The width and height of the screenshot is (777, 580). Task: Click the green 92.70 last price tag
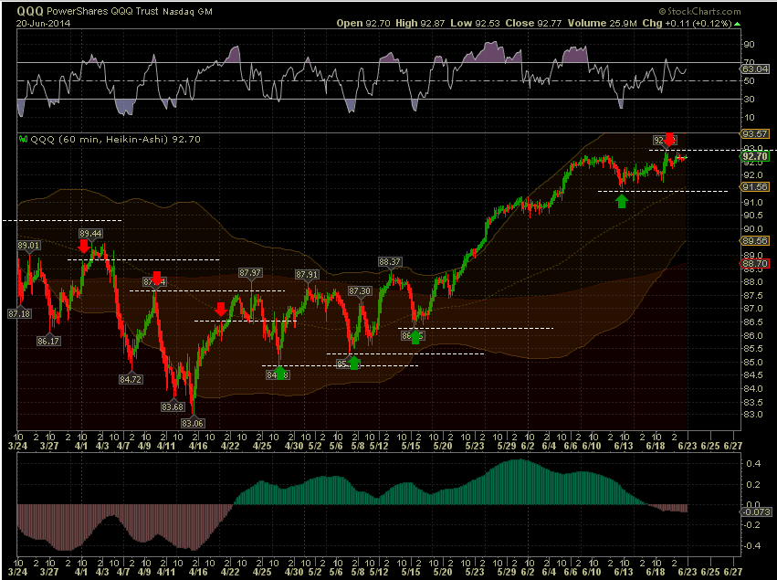(755, 157)
